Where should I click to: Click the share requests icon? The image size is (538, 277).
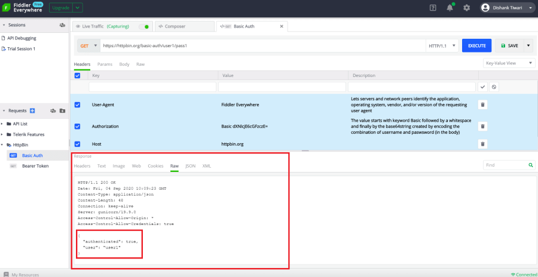[53, 110]
